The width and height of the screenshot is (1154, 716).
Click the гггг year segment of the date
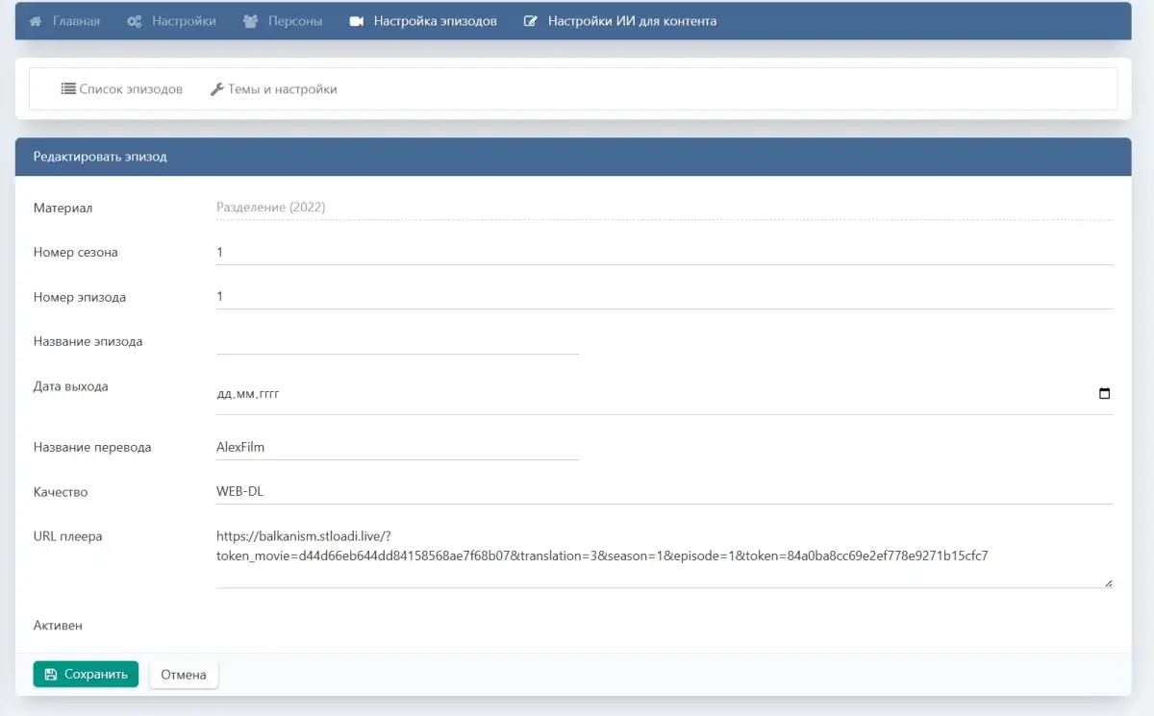pos(269,394)
